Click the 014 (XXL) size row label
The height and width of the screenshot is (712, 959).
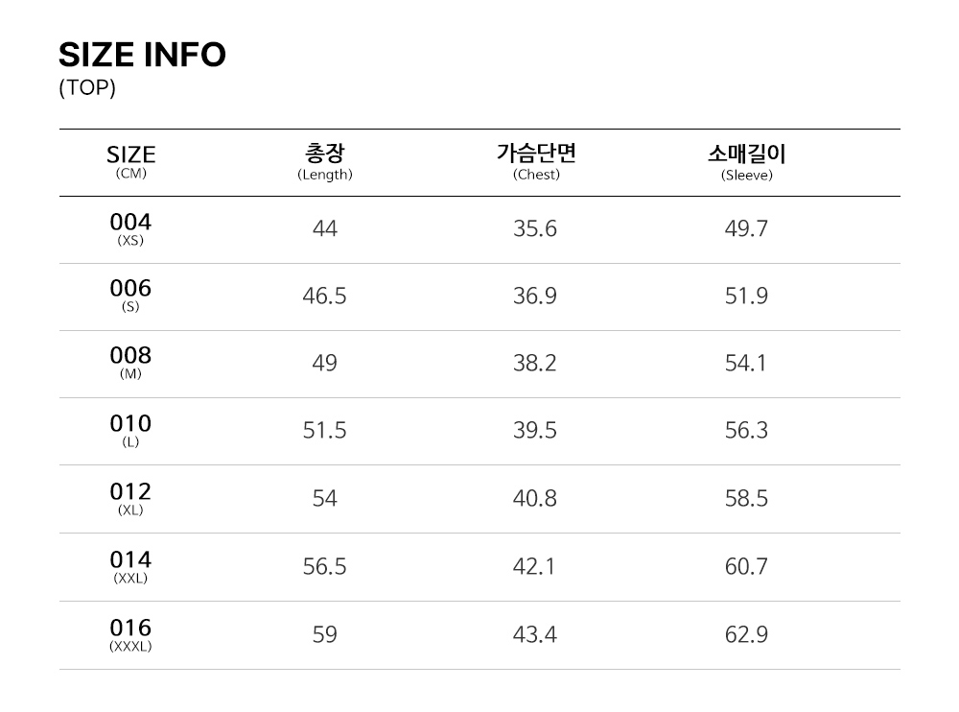tap(130, 566)
